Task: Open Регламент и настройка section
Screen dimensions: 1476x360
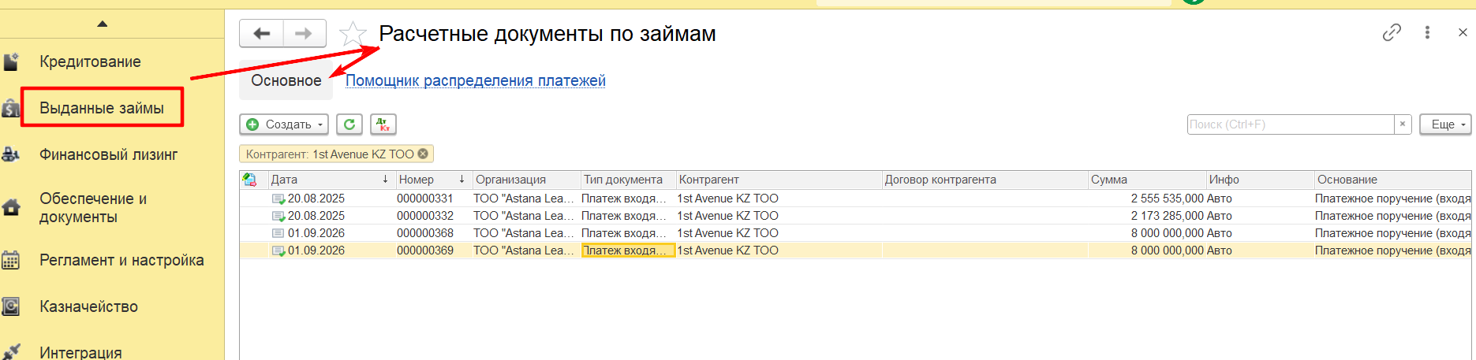Action: pos(121,260)
